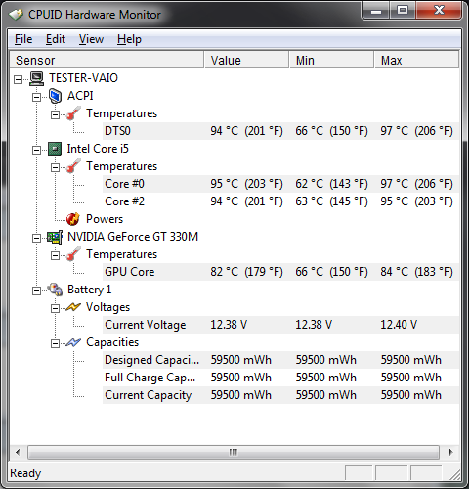
Task: Open the File menu
Action: [x=23, y=39]
